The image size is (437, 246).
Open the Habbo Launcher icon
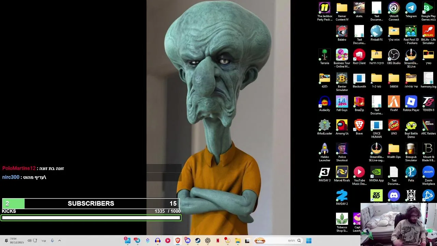point(325,152)
